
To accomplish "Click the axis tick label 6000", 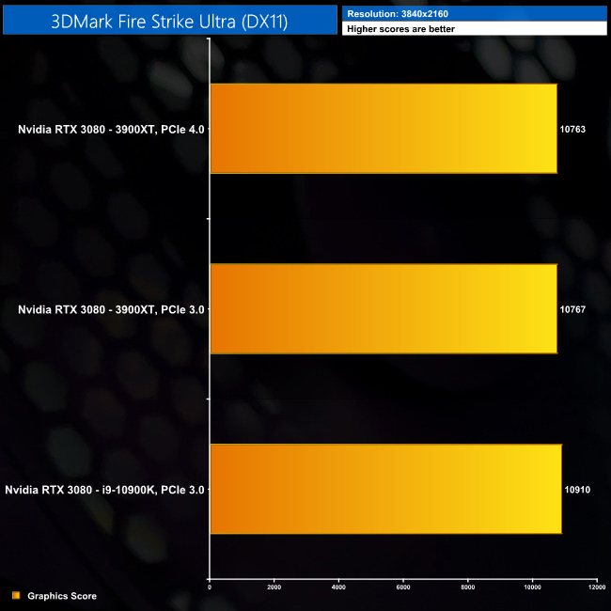I will tap(403, 587).
